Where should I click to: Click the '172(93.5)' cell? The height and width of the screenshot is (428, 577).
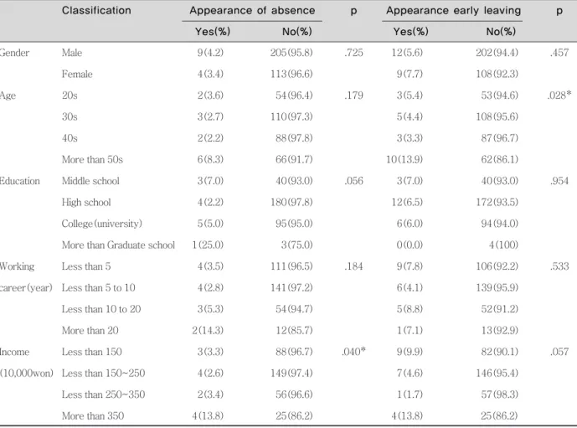coord(497,202)
